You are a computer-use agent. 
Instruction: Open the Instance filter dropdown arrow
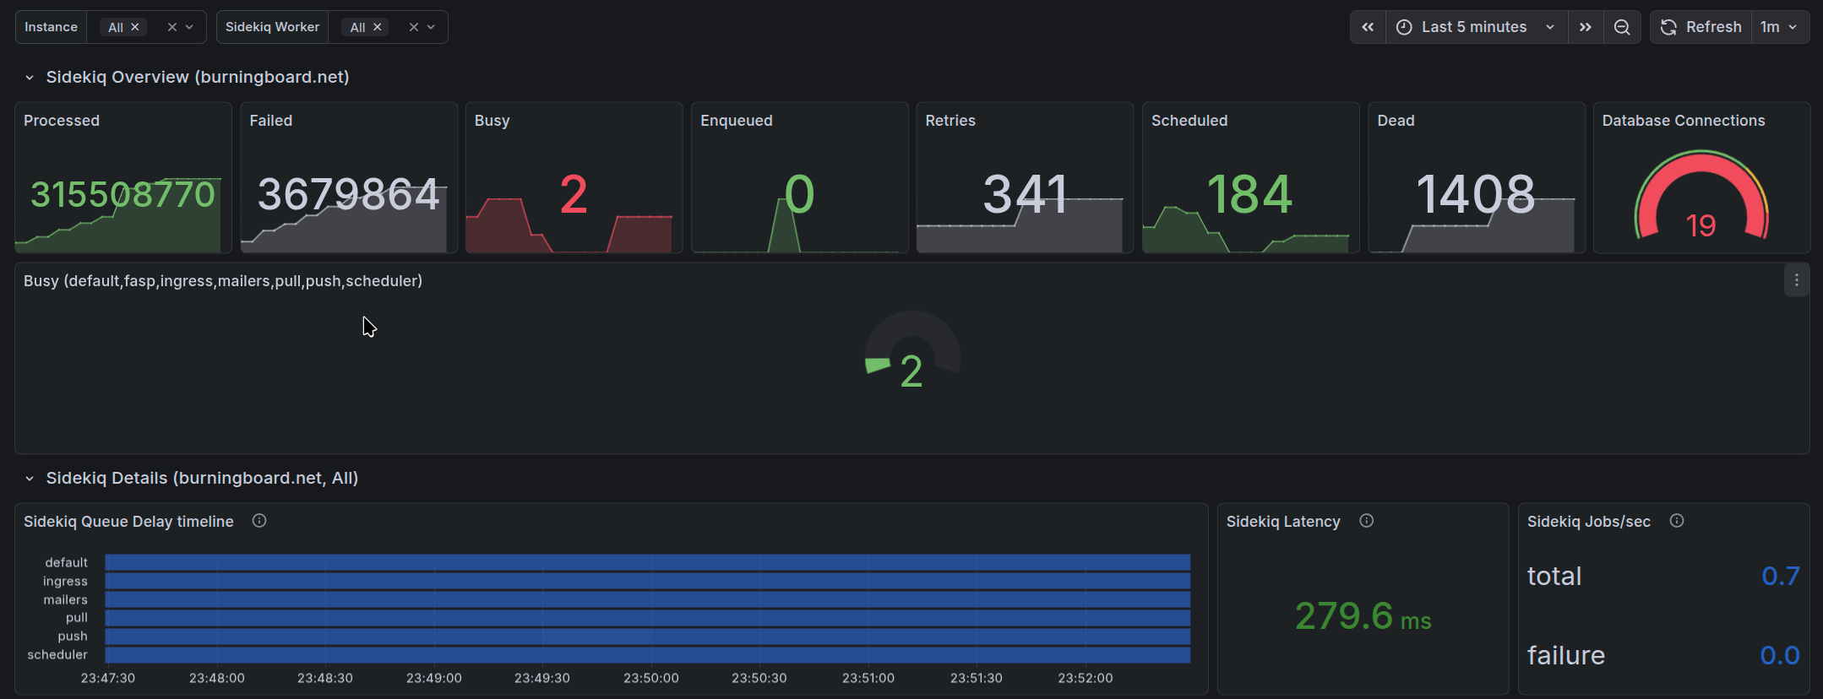point(189,27)
